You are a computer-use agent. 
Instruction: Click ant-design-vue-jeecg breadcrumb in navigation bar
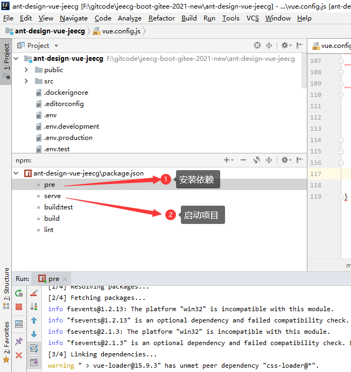click(45, 31)
